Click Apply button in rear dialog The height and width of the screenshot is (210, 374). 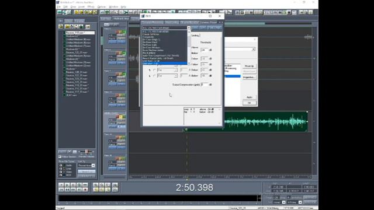tap(250, 97)
